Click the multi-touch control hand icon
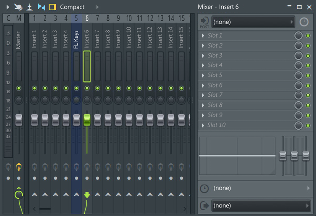The height and width of the screenshot is (216, 316). tap(18, 7)
